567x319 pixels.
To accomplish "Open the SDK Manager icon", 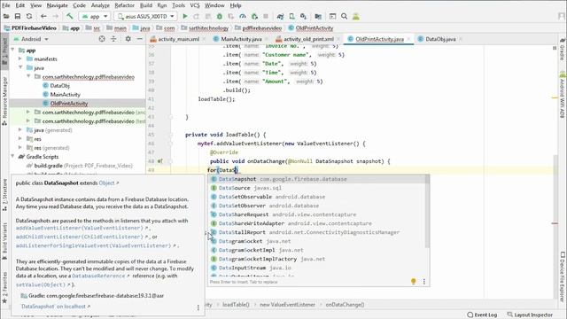I will click(x=303, y=16).
